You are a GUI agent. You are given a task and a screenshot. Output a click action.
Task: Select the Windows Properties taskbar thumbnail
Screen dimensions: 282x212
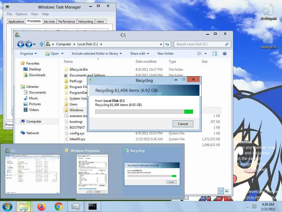tap(92, 171)
